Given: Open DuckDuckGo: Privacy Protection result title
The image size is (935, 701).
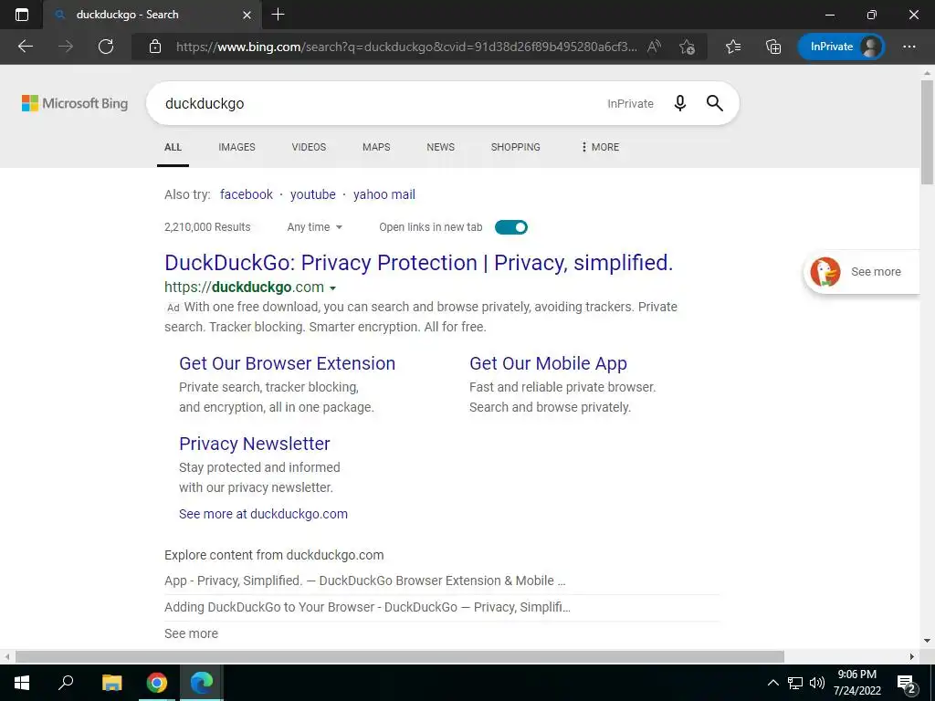Looking at the screenshot, I should pos(418,263).
